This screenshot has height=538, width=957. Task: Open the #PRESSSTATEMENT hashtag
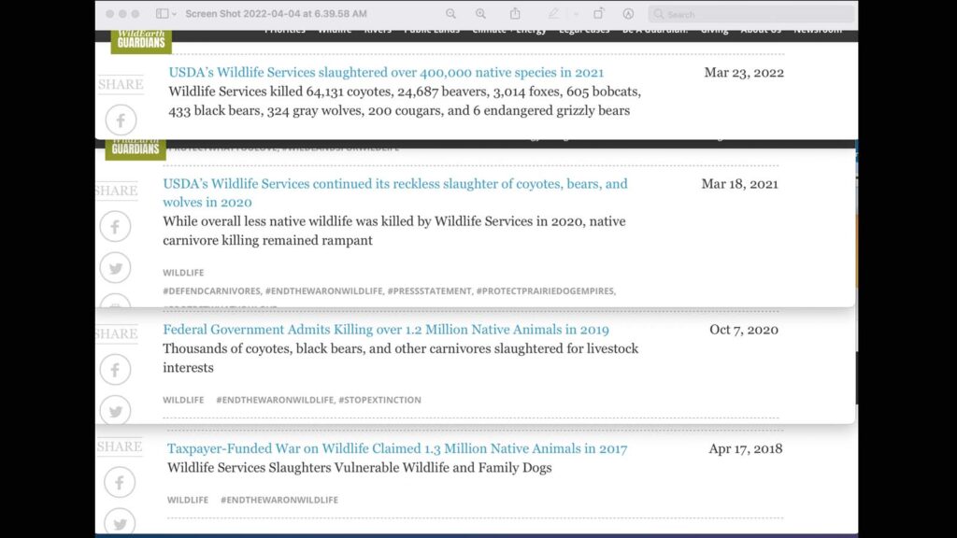(x=430, y=291)
